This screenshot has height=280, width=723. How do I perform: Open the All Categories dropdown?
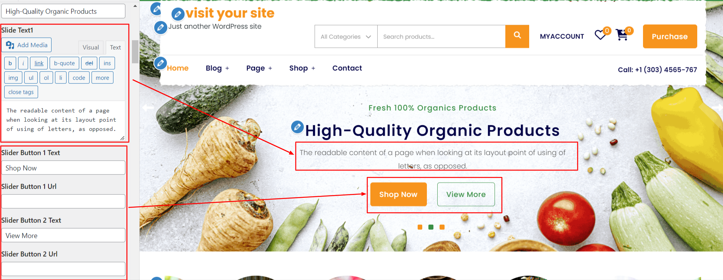(x=346, y=36)
